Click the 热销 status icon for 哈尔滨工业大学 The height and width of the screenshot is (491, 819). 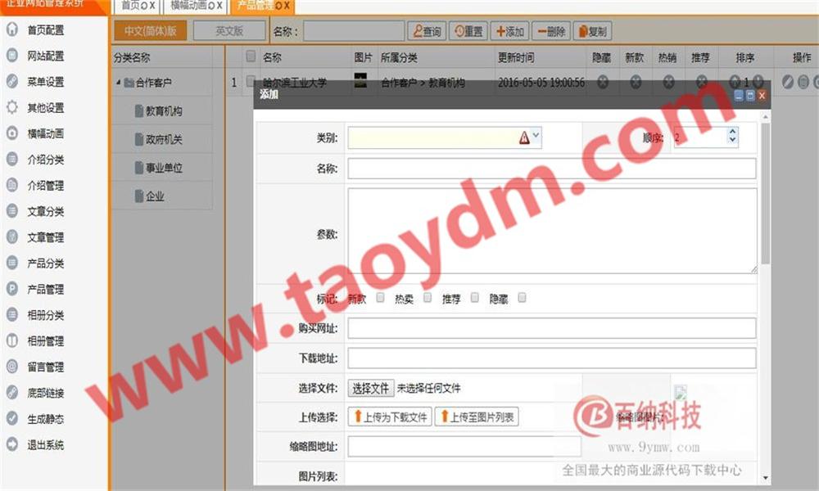tap(668, 82)
